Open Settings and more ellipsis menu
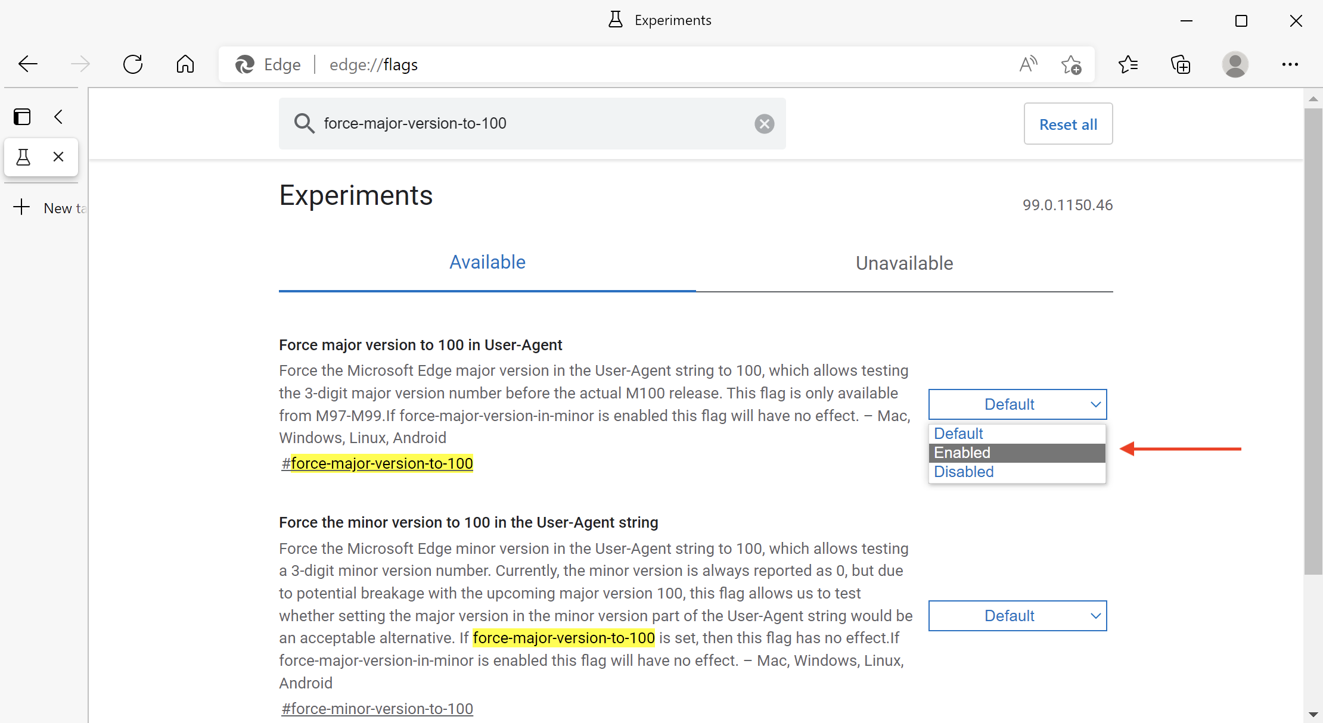The height and width of the screenshot is (723, 1323). (1290, 64)
